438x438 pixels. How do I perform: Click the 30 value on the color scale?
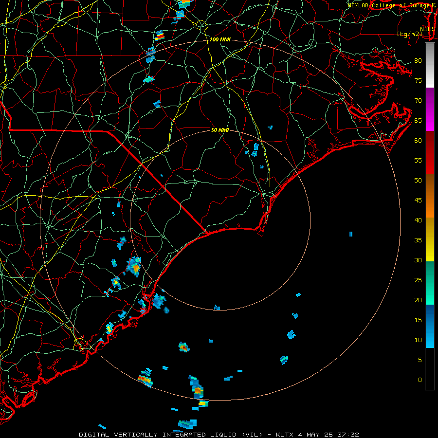pyautogui.click(x=418, y=260)
